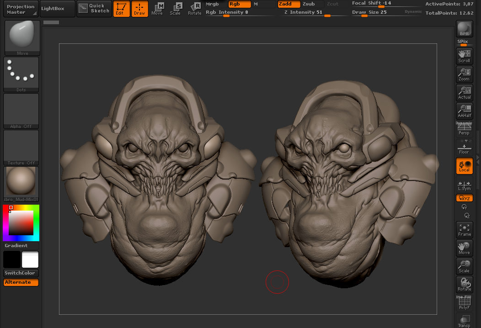Click the right-shelf Scale view icon
This screenshot has height=328, width=481.
pyautogui.click(x=465, y=266)
